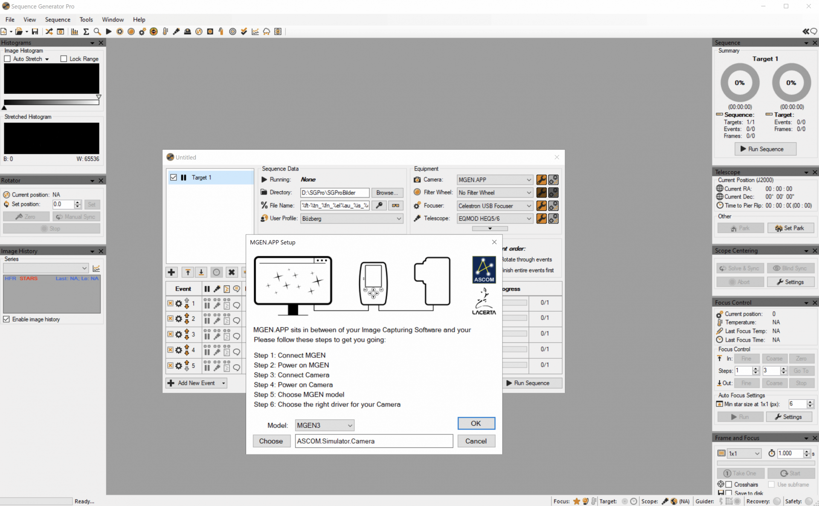Click the Filter Wheel connect plug icon

point(553,193)
